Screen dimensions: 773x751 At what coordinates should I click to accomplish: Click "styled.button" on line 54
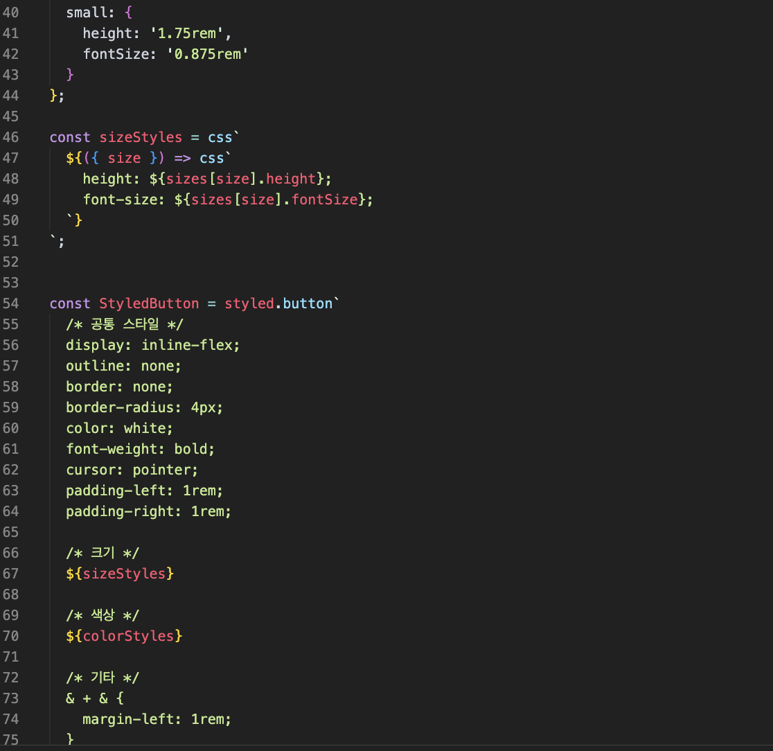(x=278, y=303)
